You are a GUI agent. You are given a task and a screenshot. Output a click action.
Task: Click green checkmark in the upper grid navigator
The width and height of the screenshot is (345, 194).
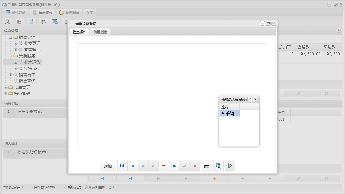pyautogui.click(x=298, y=93)
